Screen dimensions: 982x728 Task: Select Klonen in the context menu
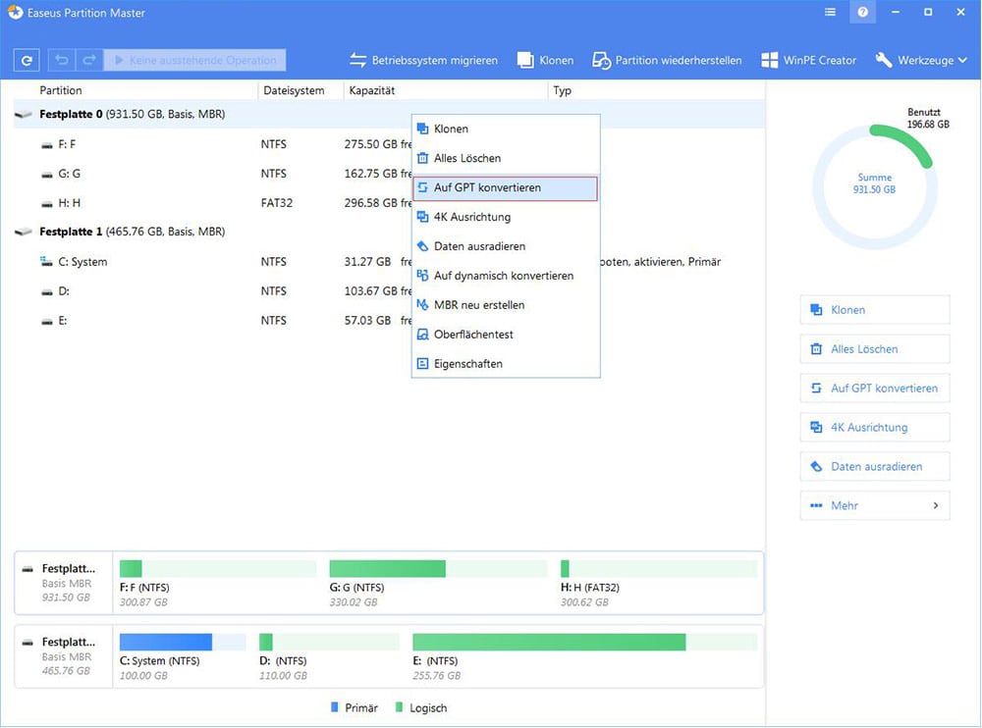point(506,129)
